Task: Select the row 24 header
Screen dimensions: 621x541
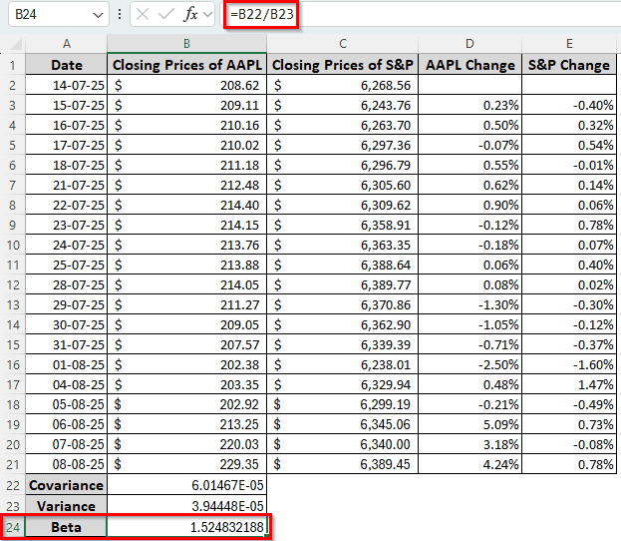Action: [x=13, y=527]
